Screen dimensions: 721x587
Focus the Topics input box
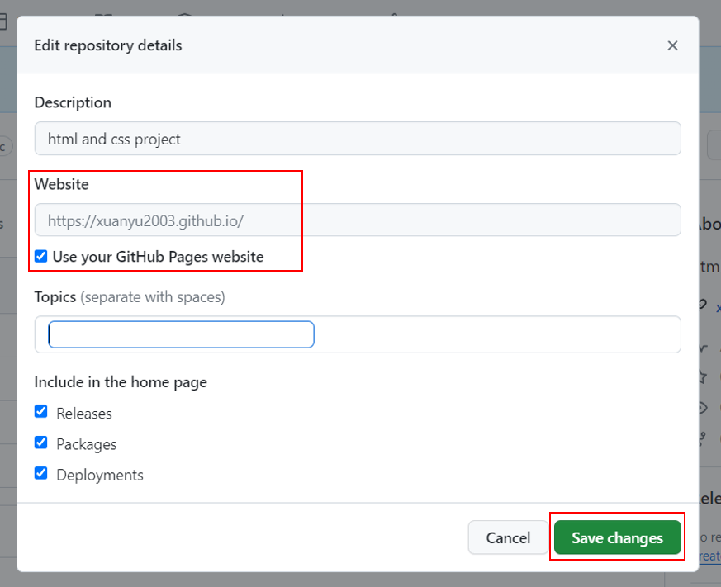pos(182,334)
